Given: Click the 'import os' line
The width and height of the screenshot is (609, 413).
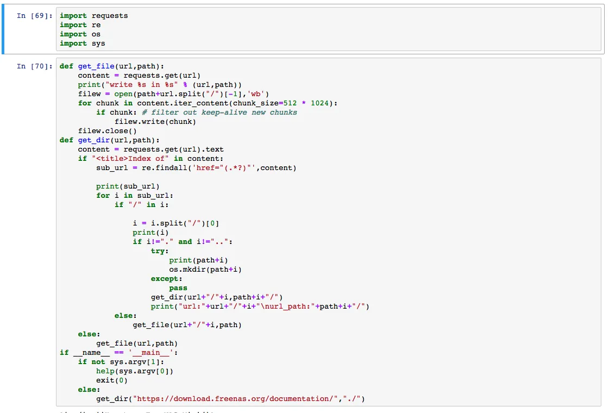Looking at the screenshot, I should pyautogui.click(x=80, y=34).
